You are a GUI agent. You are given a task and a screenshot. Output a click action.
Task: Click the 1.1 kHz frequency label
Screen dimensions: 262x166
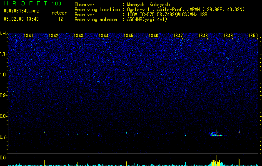click(3, 54)
